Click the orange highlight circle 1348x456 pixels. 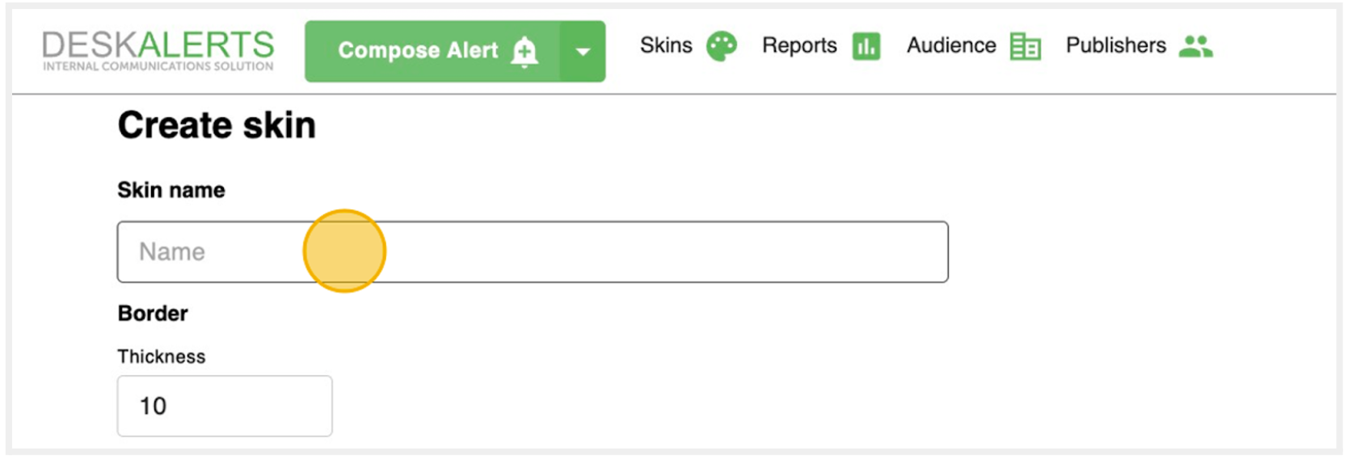click(344, 251)
